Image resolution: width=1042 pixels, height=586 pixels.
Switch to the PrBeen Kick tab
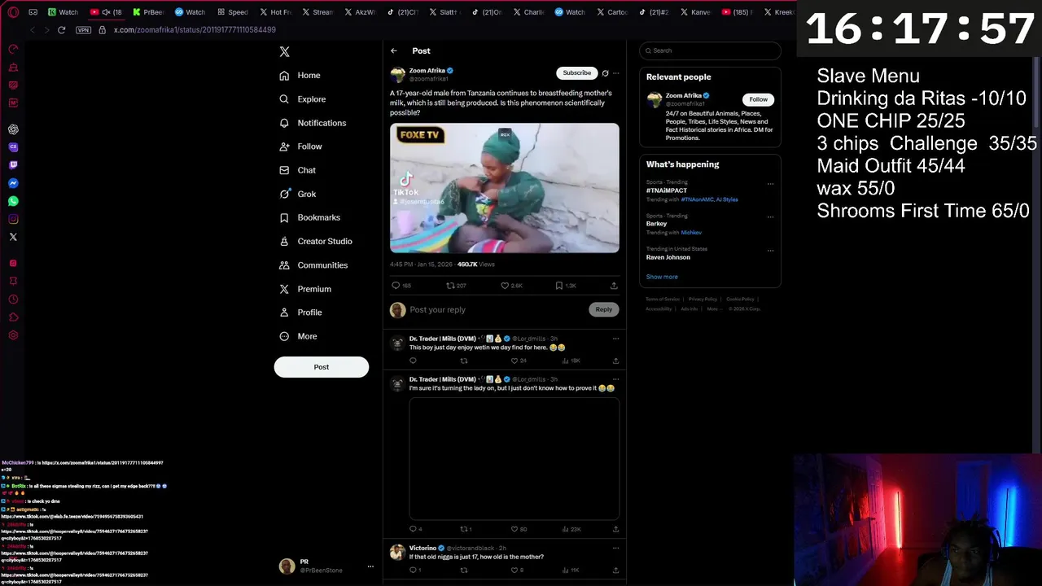pos(147,12)
